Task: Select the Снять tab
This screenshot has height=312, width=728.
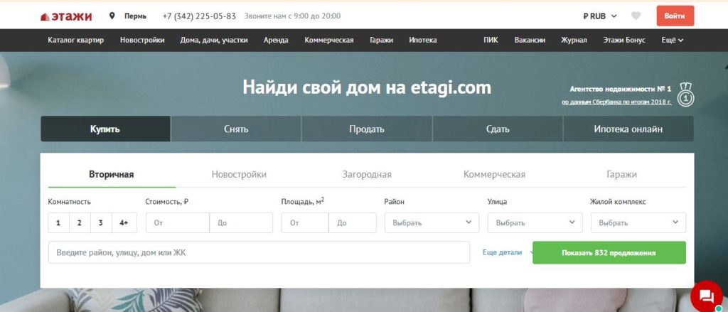Action: pyautogui.click(x=235, y=129)
